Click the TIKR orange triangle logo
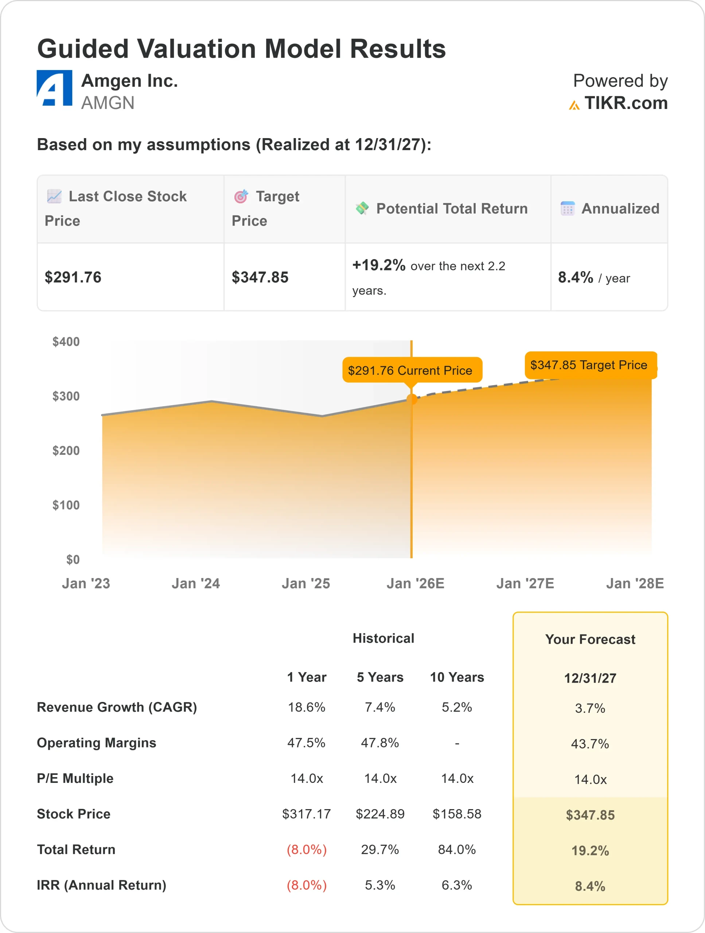Image resolution: width=705 pixels, height=933 pixels. (574, 105)
